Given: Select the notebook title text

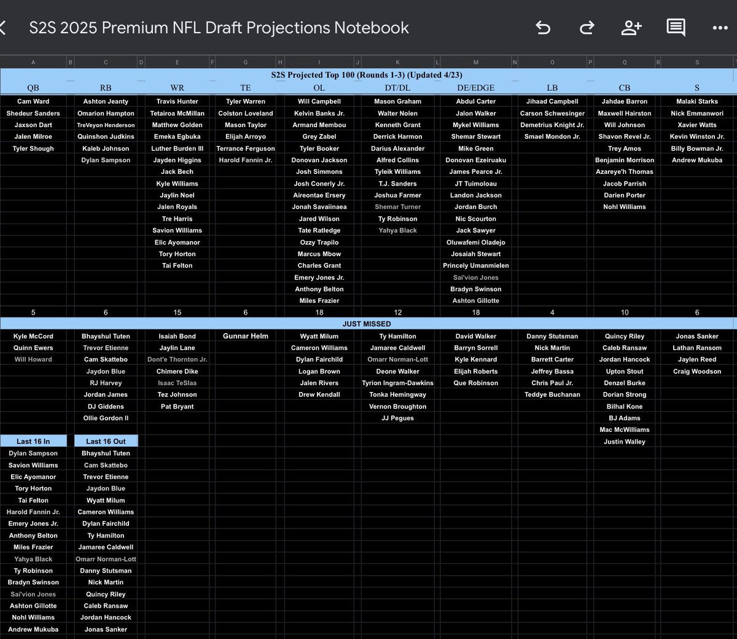Looking at the screenshot, I should (x=219, y=28).
